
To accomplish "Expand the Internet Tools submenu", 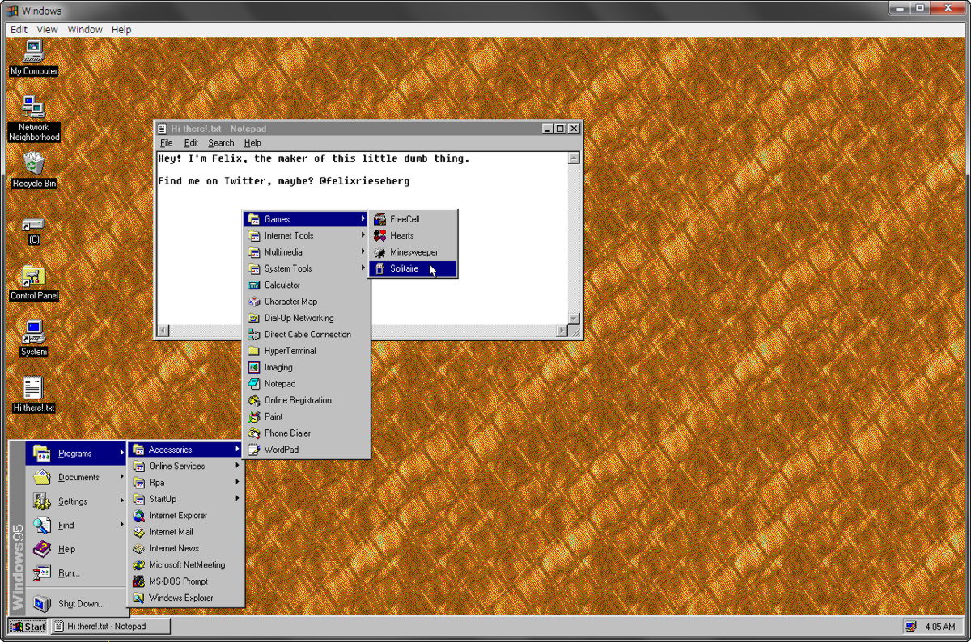I will click(306, 235).
